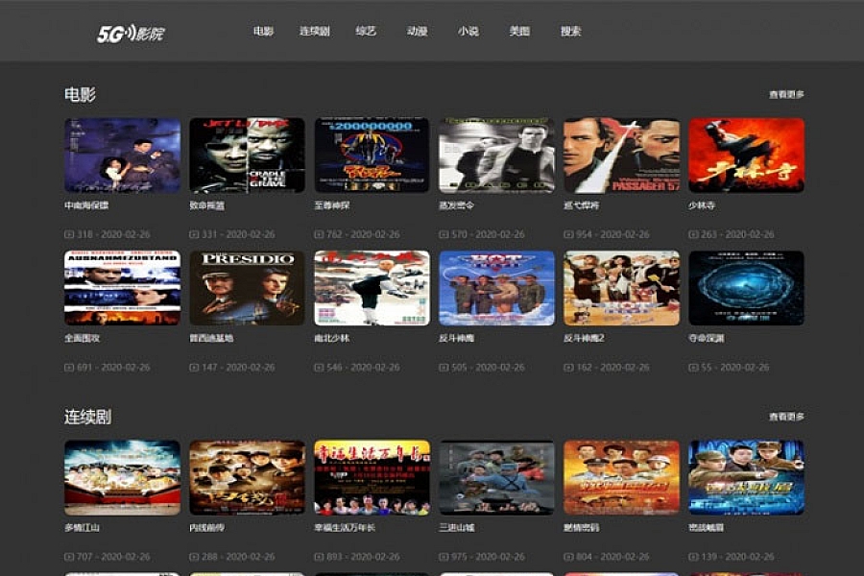
Task: Click the 5G影院 site logo
Action: [131, 34]
